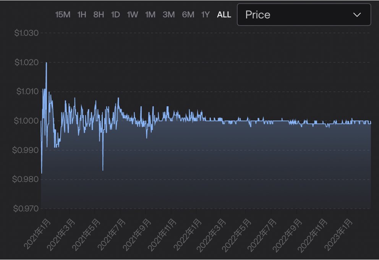The height and width of the screenshot is (260, 379).
Task: Click the 2021年11月 date label
Action: pos(162,235)
